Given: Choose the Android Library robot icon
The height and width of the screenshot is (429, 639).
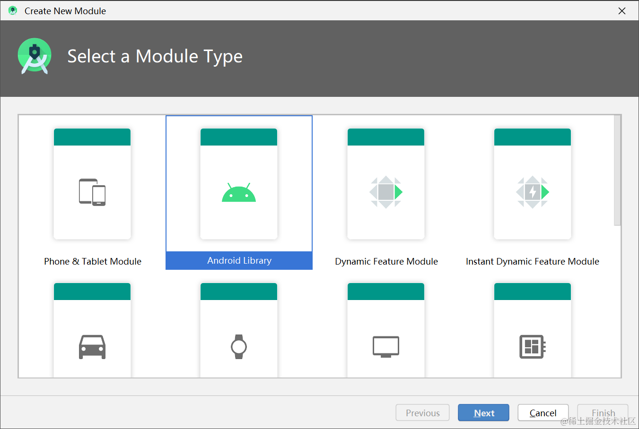Looking at the screenshot, I should point(239,192).
